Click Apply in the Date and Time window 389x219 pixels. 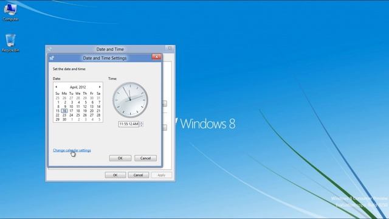click(161, 175)
